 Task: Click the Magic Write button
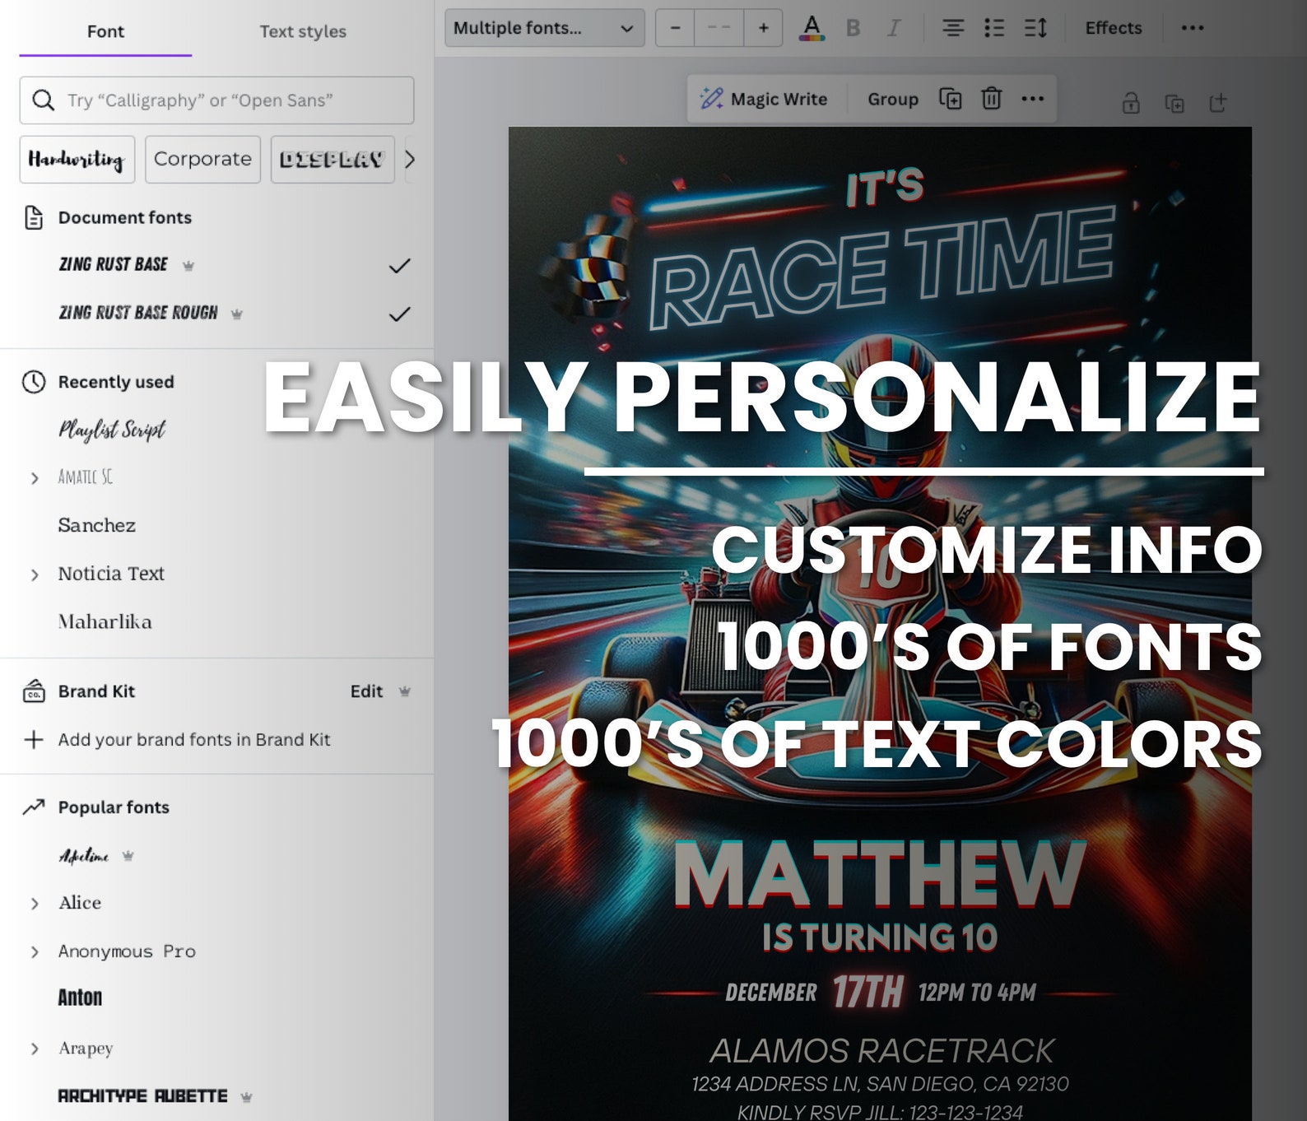pos(763,100)
